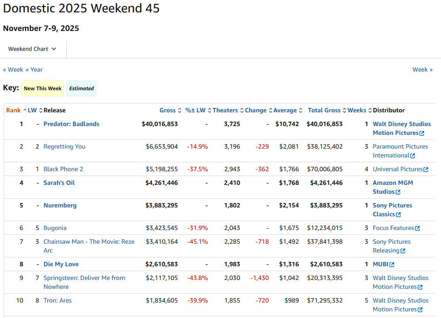Image resolution: width=441 pixels, height=318 pixels.
Task: Click external link icon beside MUBI
Action: tap(392, 264)
